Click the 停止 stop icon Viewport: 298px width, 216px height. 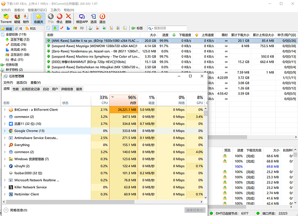pos(60,19)
